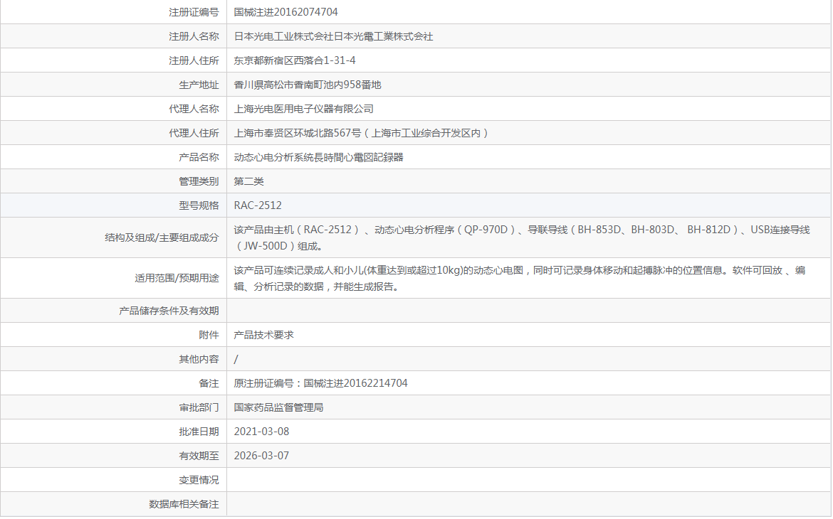Image resolution: width=833 pixels, height=519 pixels.
Task: Select the 适用范围/预期用途 label
Action: (177, 278)
